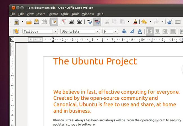The width and height of the screenshot is (183, 126).
Task: Expand the font size dropdown arrow
Action: pos(115,31)
